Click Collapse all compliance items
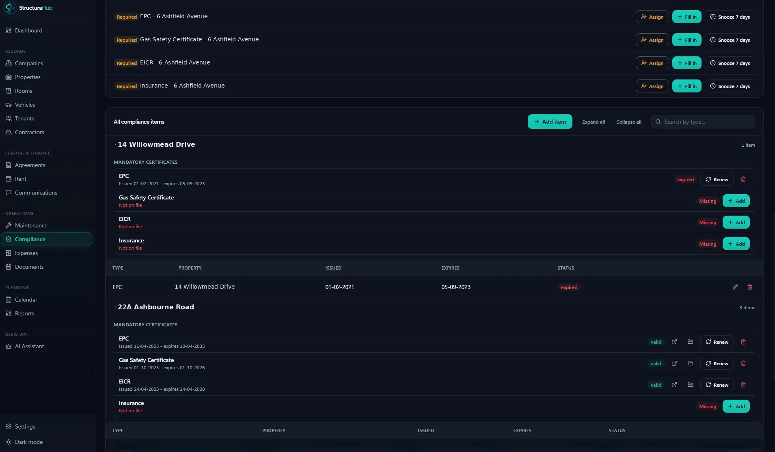This screenshot has height=452, width=775. click(x=629, y=122)
